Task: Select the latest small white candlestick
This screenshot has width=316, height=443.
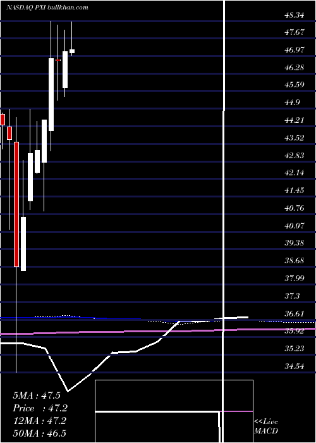Action: 72,51
